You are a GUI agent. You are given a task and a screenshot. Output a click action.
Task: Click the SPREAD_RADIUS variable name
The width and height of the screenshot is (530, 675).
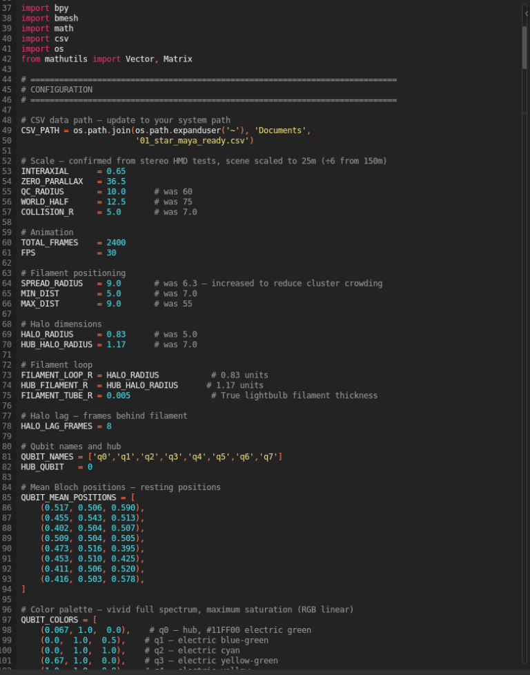52,284
